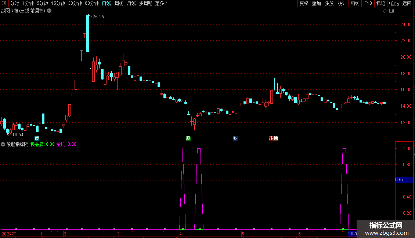Switch to 日线 daily chart

pos(107,3)
